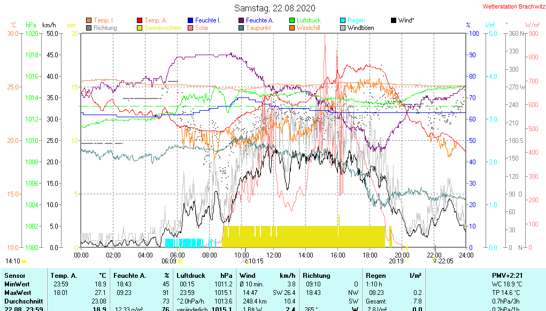Click the 12:00 time axis label

274,255
